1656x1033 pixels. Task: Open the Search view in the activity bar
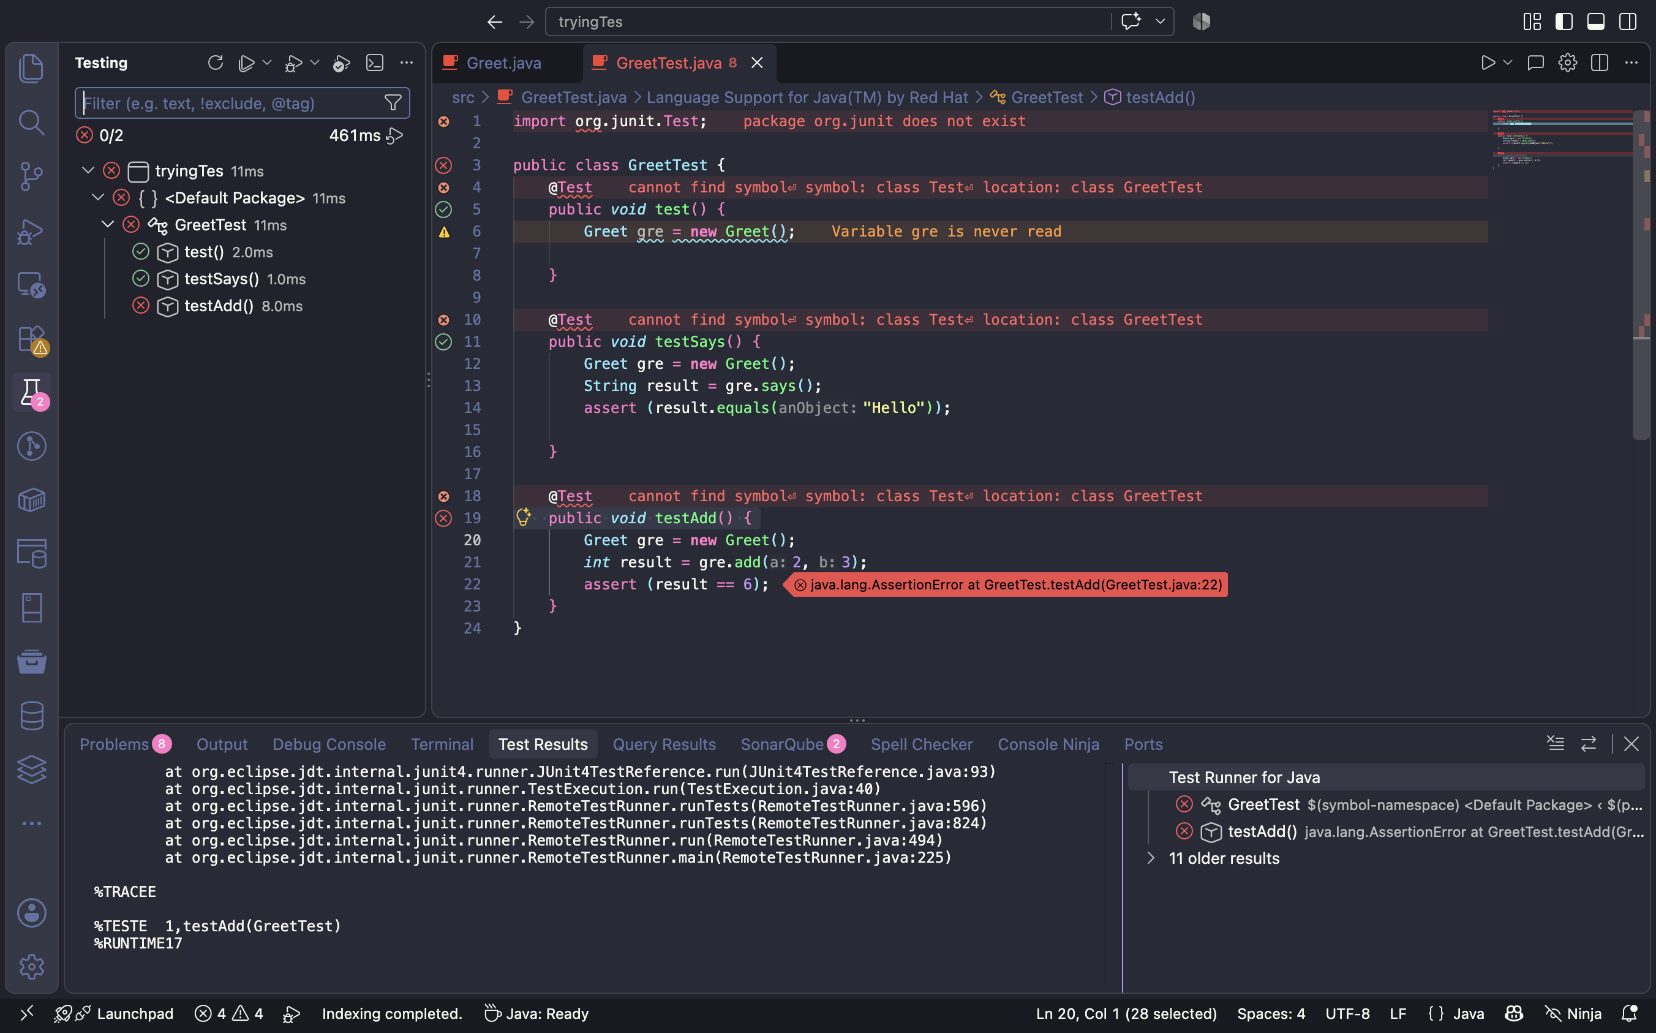point(31,123)
